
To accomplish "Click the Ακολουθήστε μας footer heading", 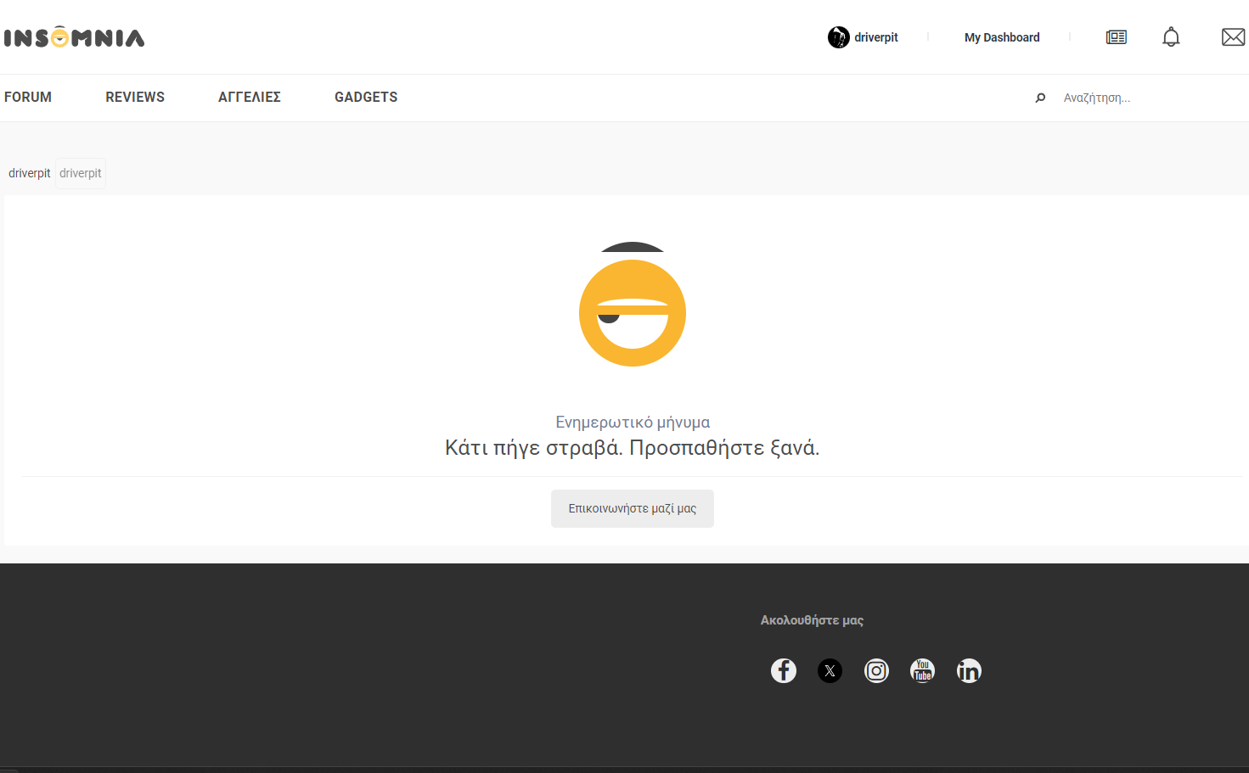I will 812,620.
